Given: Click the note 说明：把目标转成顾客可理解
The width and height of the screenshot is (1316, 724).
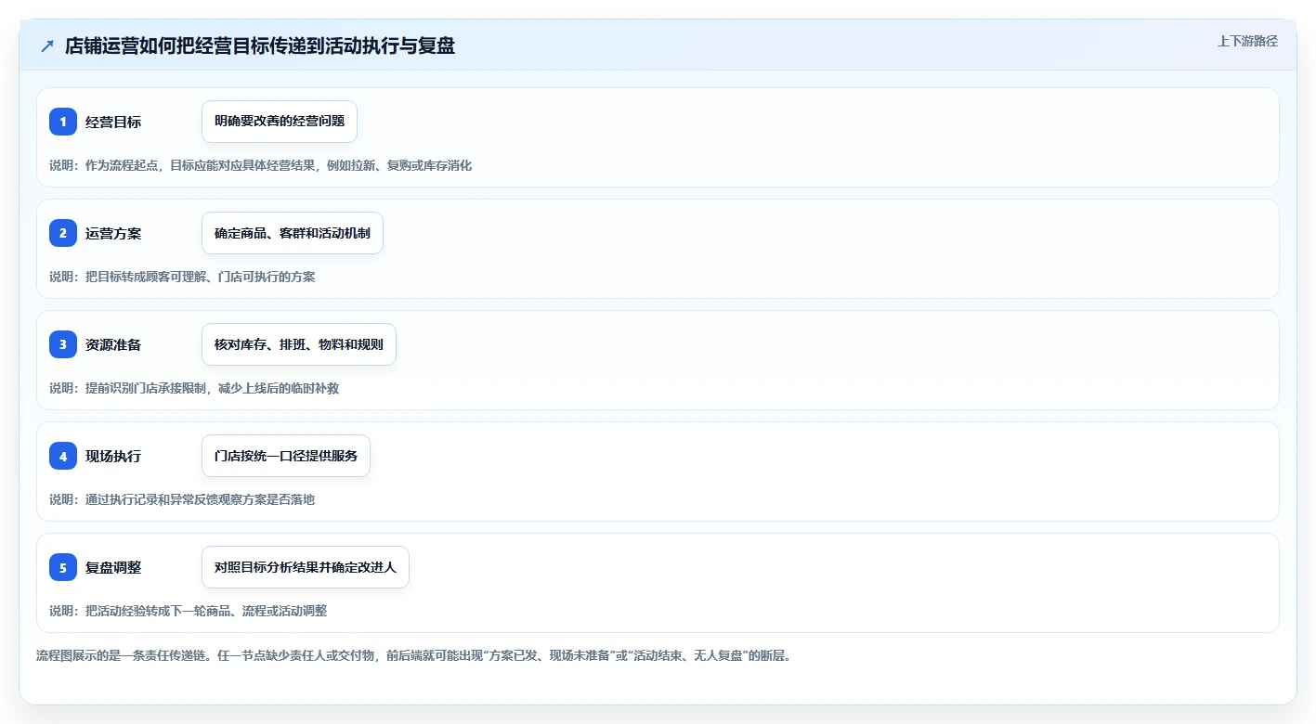Looking at the screenshot, I should 182,277.
